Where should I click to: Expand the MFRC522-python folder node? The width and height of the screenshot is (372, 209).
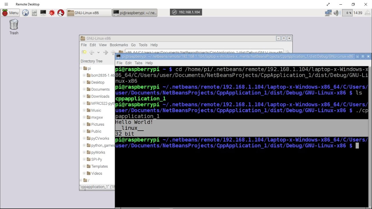[84, 103]
